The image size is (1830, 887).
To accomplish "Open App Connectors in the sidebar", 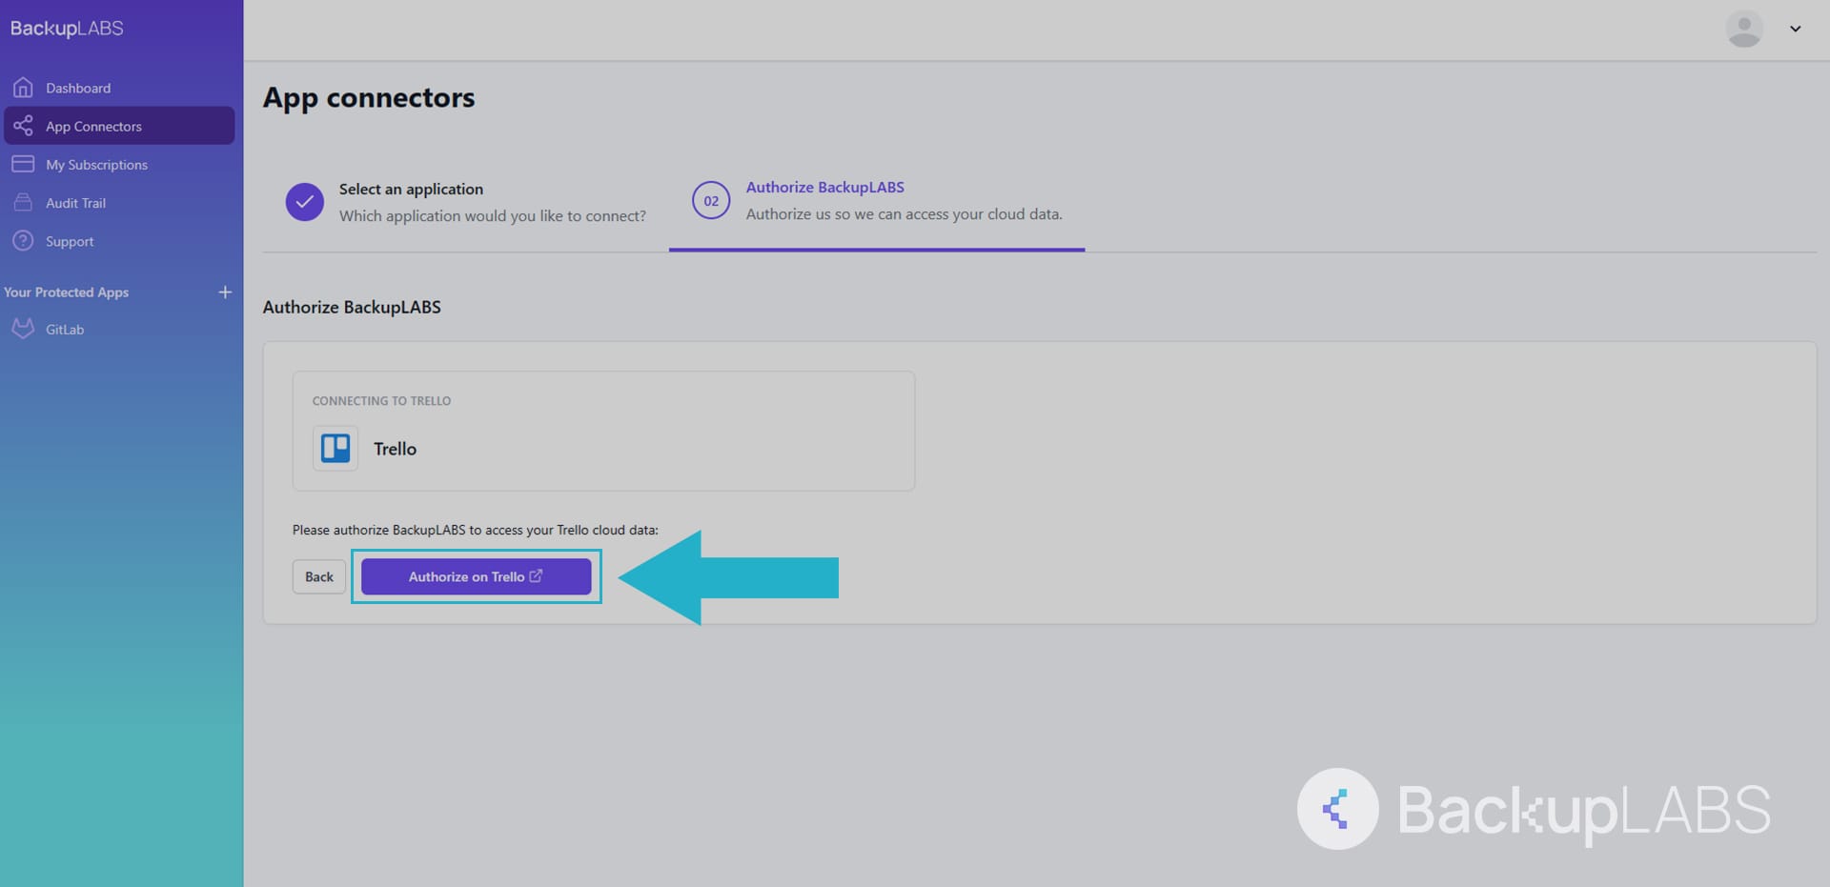I will click(119, 126).
